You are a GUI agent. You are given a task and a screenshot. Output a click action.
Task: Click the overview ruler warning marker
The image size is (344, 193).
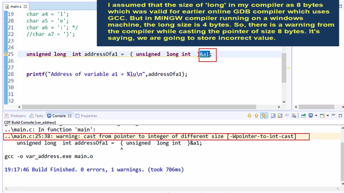(288, 68)
